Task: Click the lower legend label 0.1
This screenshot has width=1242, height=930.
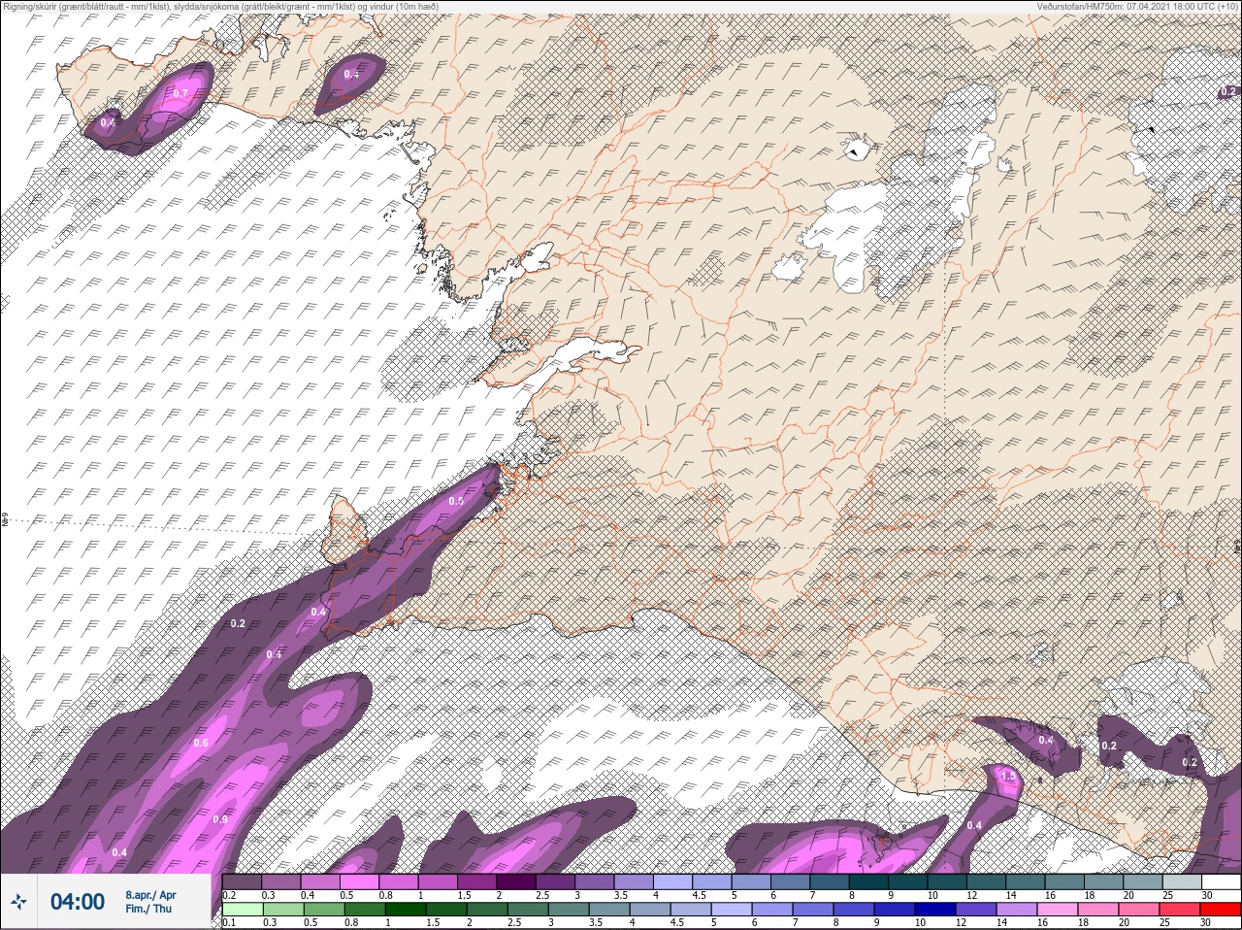Action: point(229,922)
